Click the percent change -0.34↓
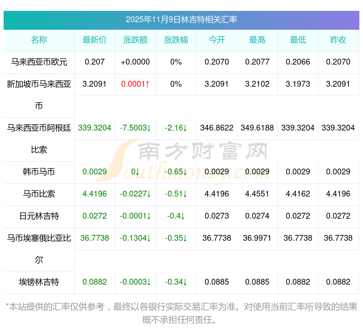The image size is (363, 331). pos(176,282)
